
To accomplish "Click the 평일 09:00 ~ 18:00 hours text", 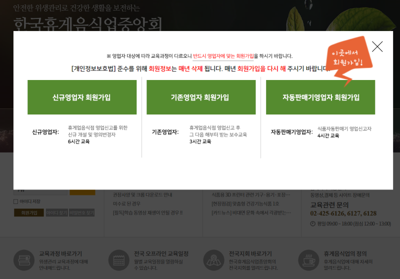I will pos(354,223).
